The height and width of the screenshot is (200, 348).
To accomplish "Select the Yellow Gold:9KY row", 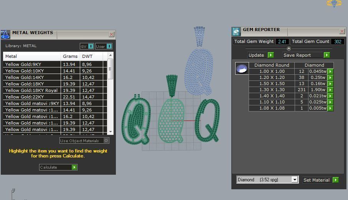I will (55, 64).
